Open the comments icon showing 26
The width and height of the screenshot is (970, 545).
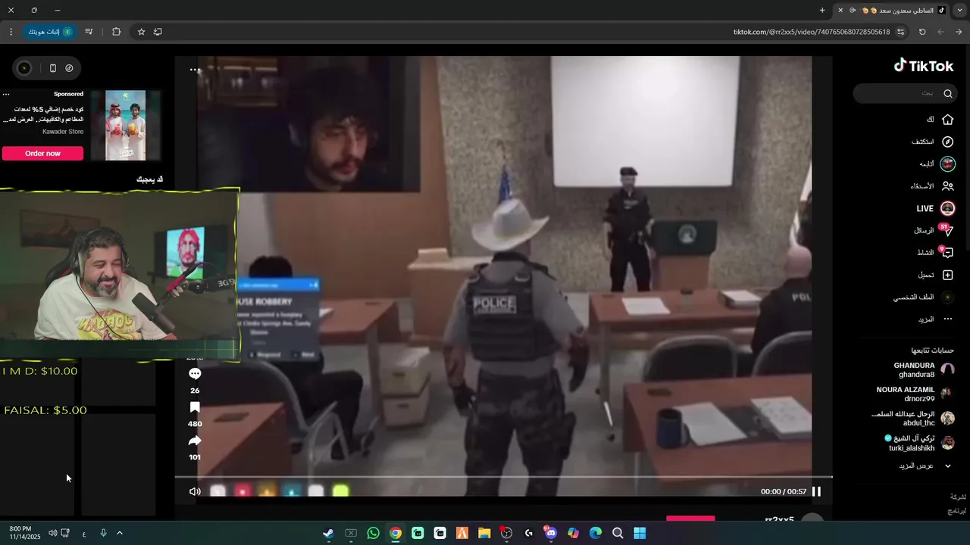pos(195,374)
